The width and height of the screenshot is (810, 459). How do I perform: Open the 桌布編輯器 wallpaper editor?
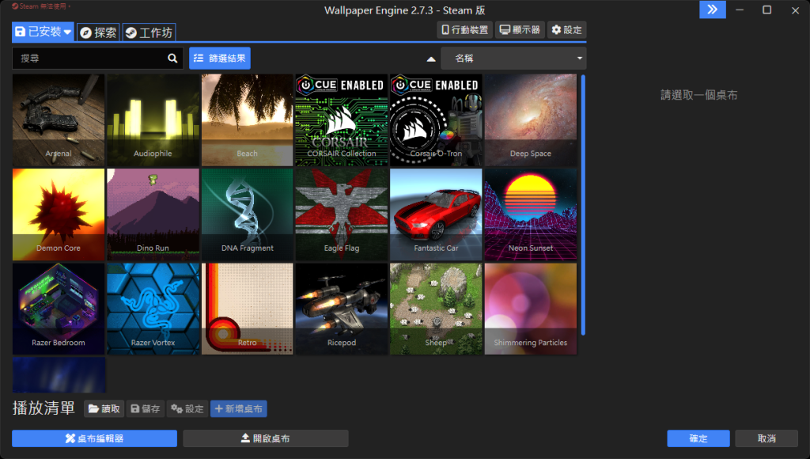coord(95,438)
